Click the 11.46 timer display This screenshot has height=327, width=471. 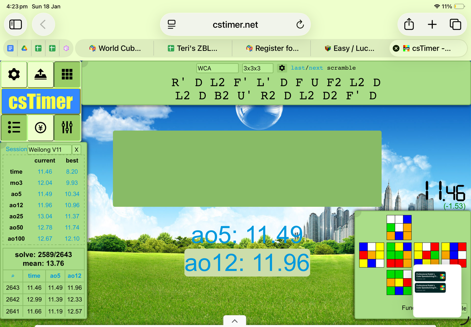pyautogui.click(x=445, y=191)
